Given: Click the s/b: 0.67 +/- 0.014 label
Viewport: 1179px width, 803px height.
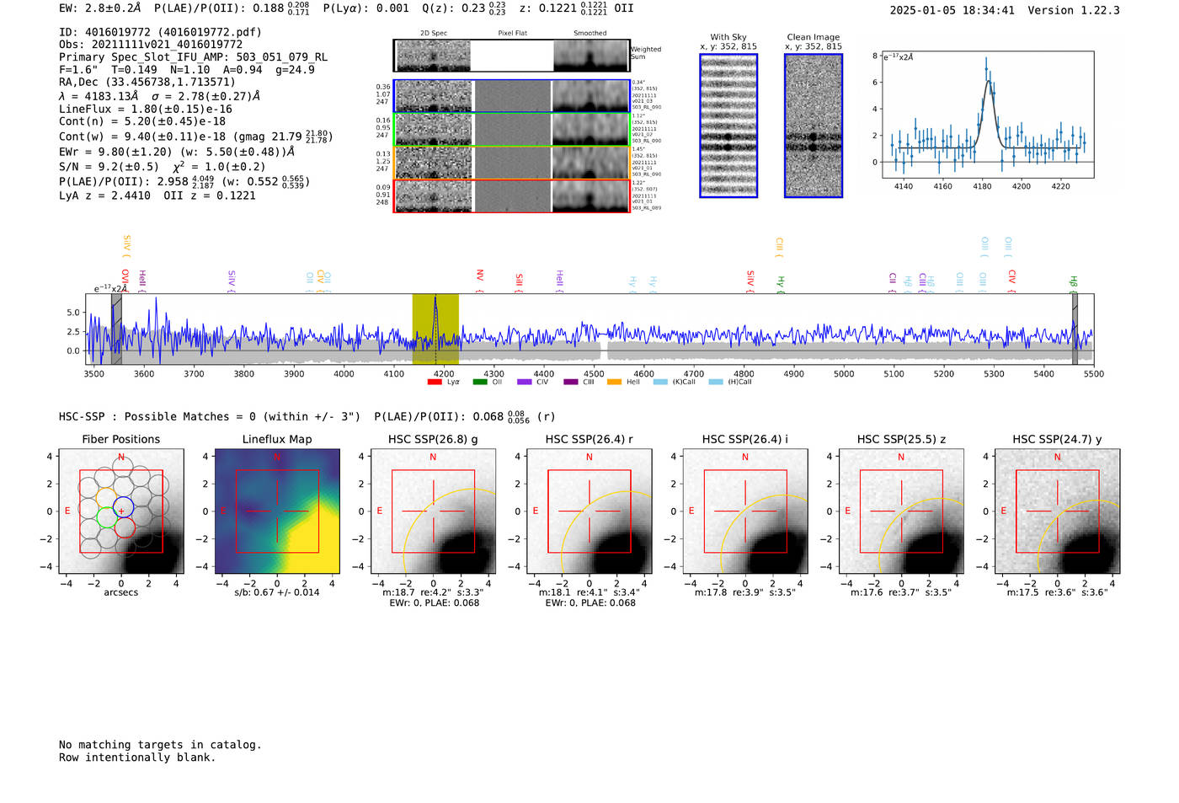Looking at the screenshot, I should point(277,592).
